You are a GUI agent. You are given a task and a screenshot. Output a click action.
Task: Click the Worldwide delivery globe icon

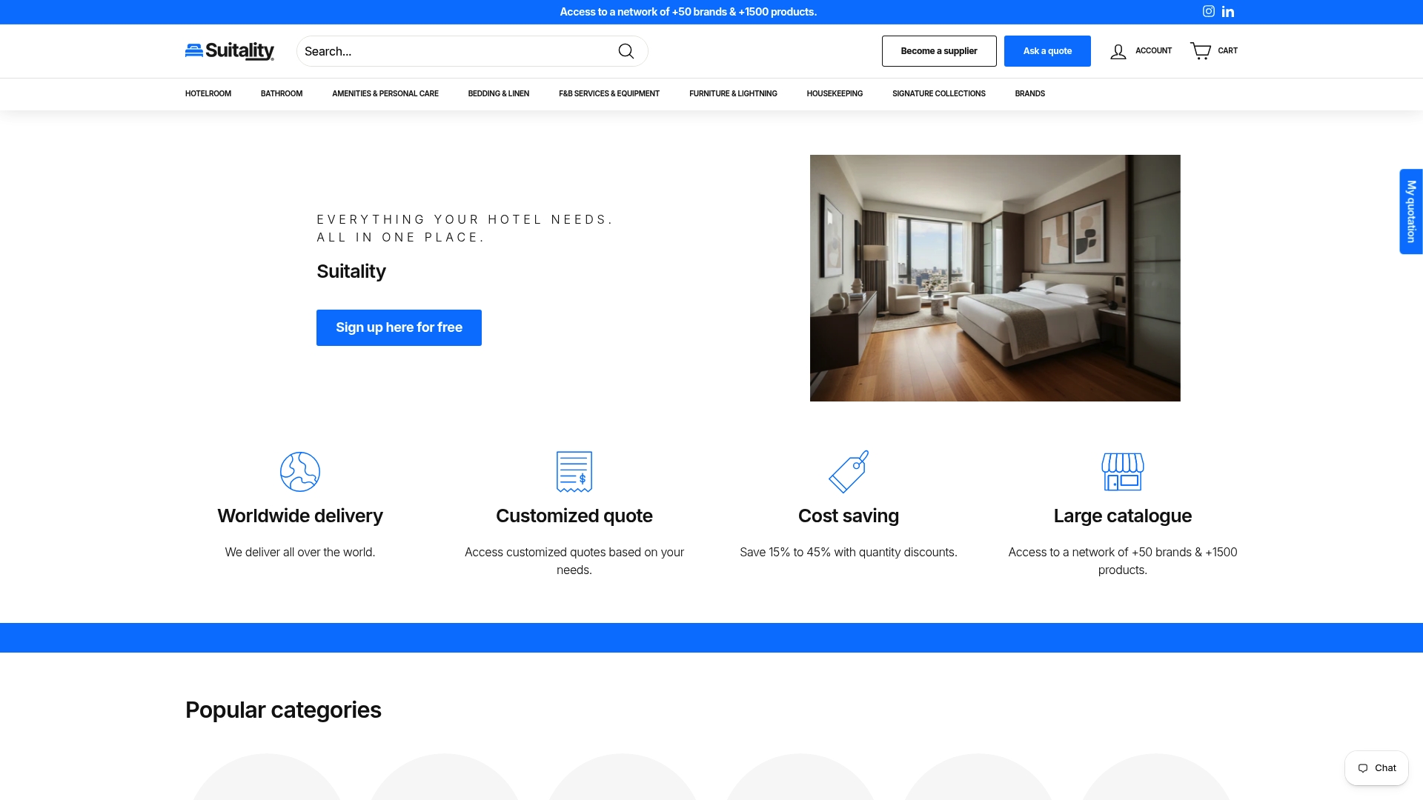[300, 472]
